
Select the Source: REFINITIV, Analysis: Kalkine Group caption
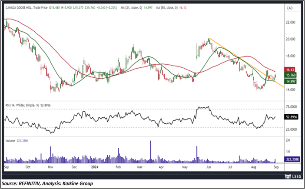point(47,183)
